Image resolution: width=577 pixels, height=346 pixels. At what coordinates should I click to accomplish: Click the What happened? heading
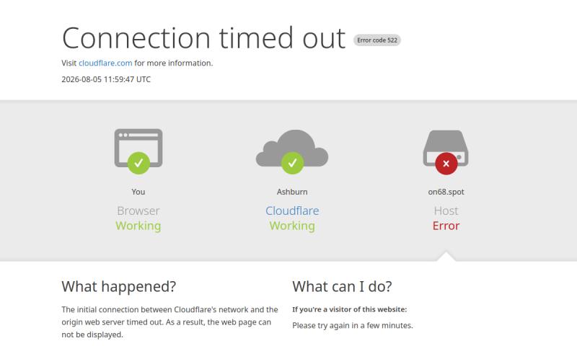[119, 286]
